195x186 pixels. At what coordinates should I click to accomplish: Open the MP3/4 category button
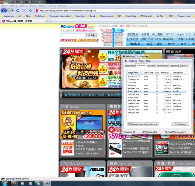point(171,44)
